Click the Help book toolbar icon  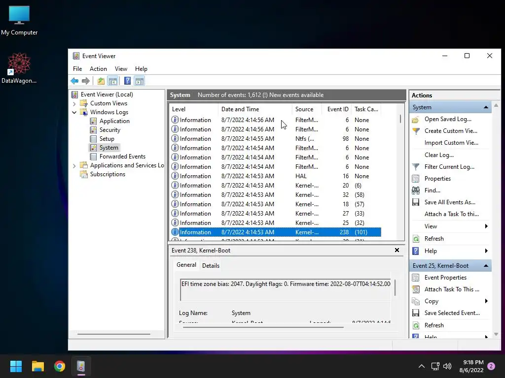[x=128, y=81]
